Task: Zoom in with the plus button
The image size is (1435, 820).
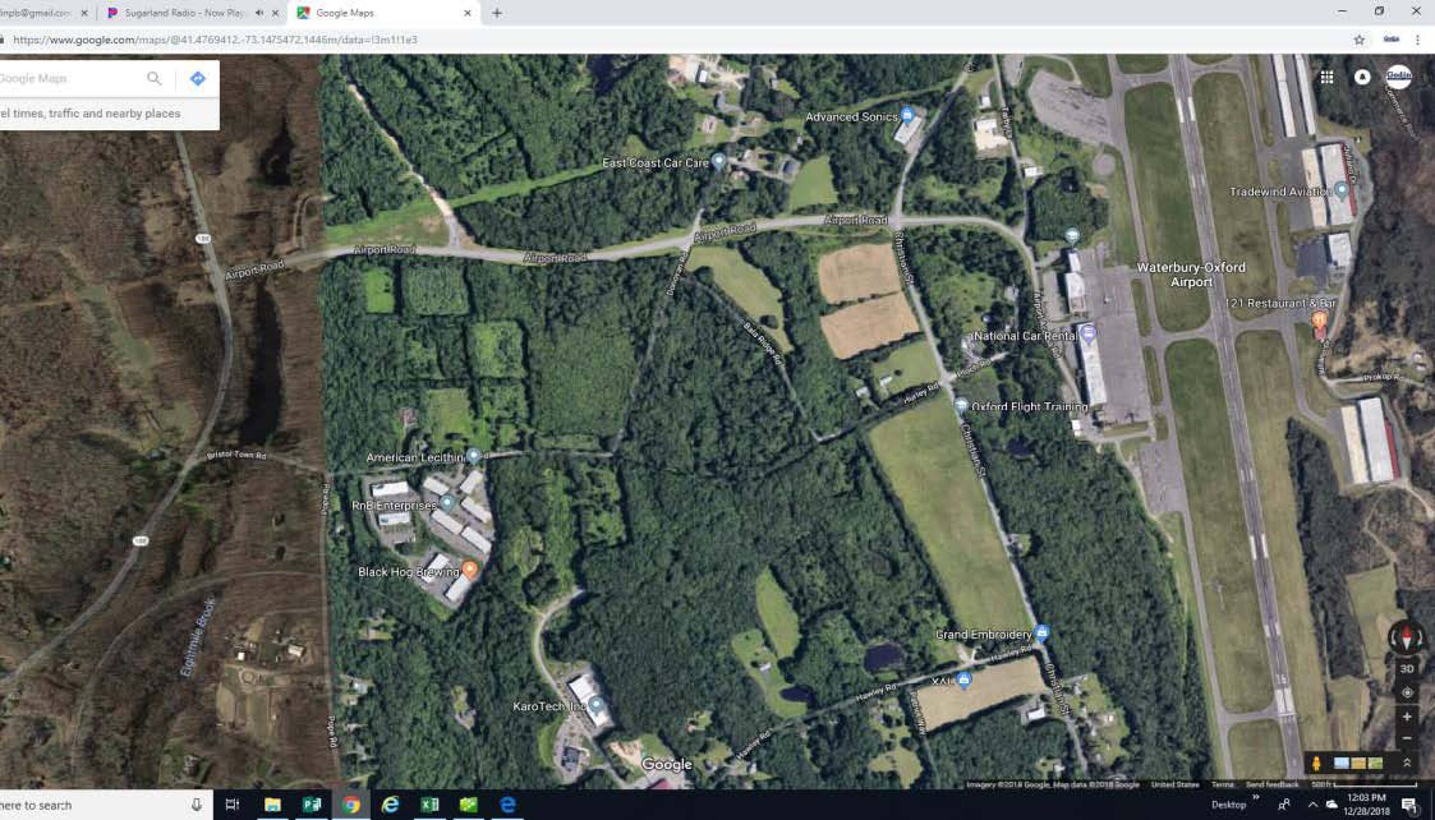Action: pos(1407,716)
